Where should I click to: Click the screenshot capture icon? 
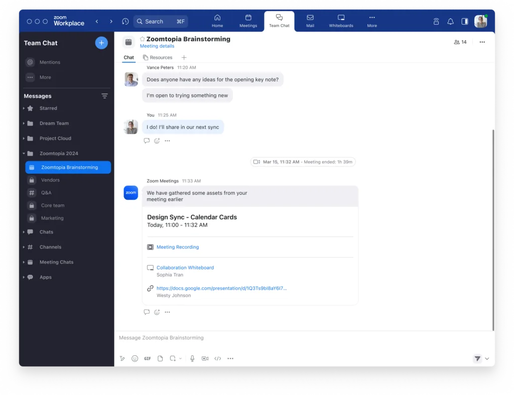click(x=173, y=359)
